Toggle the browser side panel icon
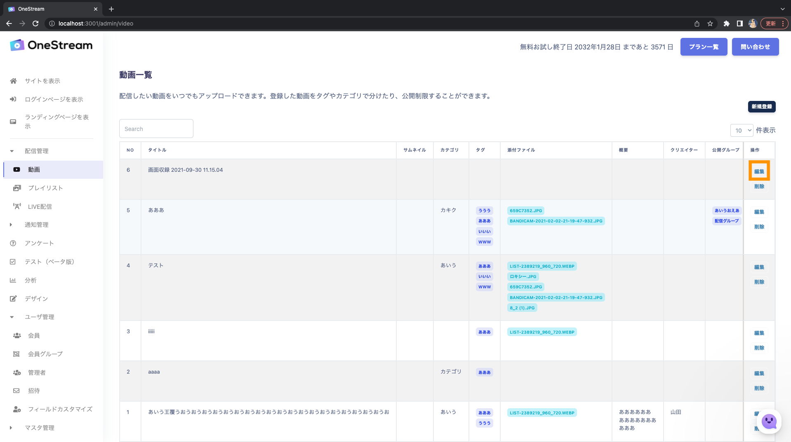Screen dimensions: 791x442 (x=740, y=23)
